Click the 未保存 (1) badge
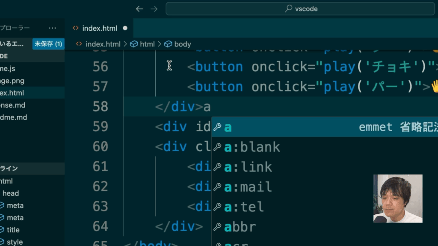The image size is (438, 246). [x=48, y=44]
